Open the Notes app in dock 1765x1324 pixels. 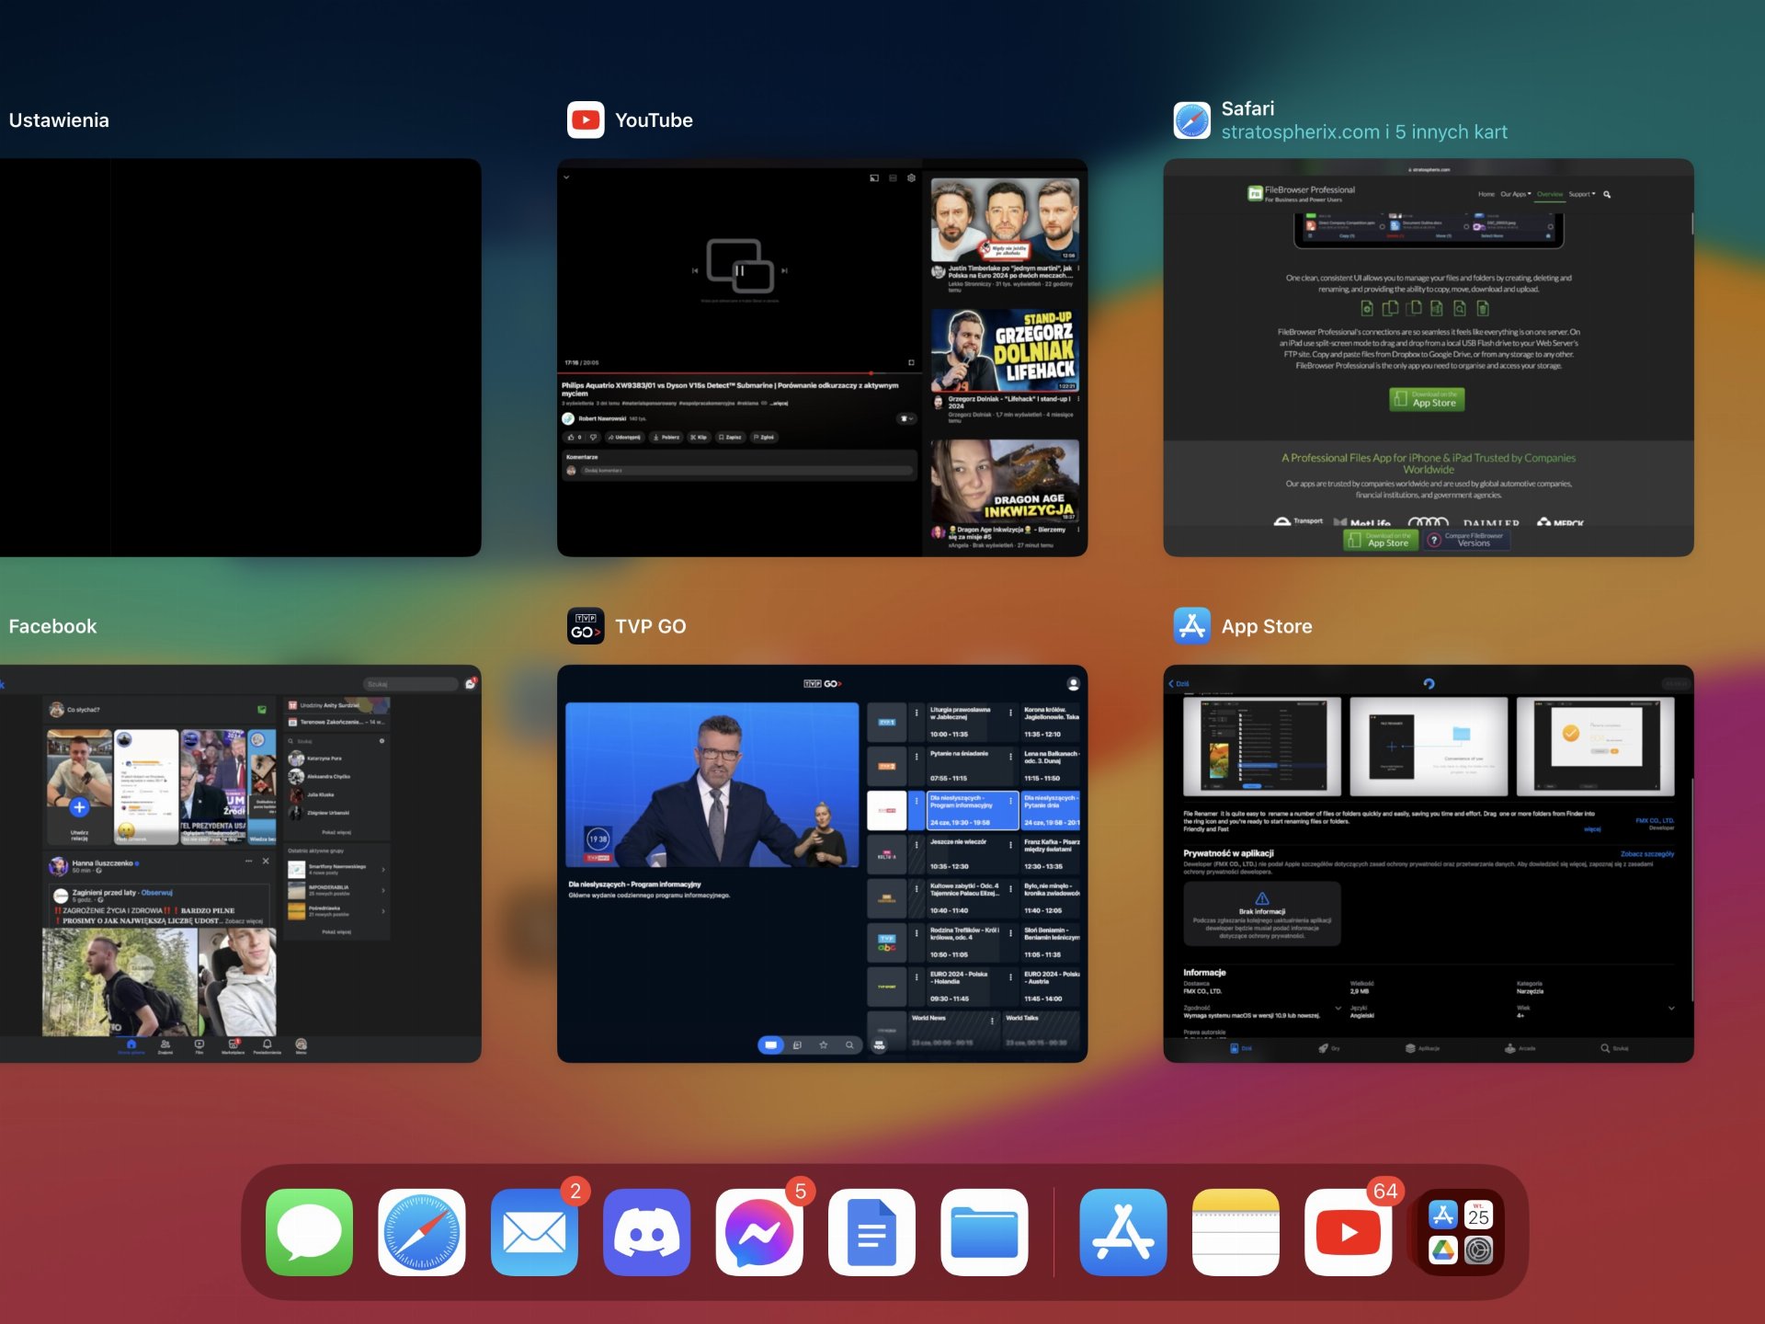(x=1235, y=1232)
